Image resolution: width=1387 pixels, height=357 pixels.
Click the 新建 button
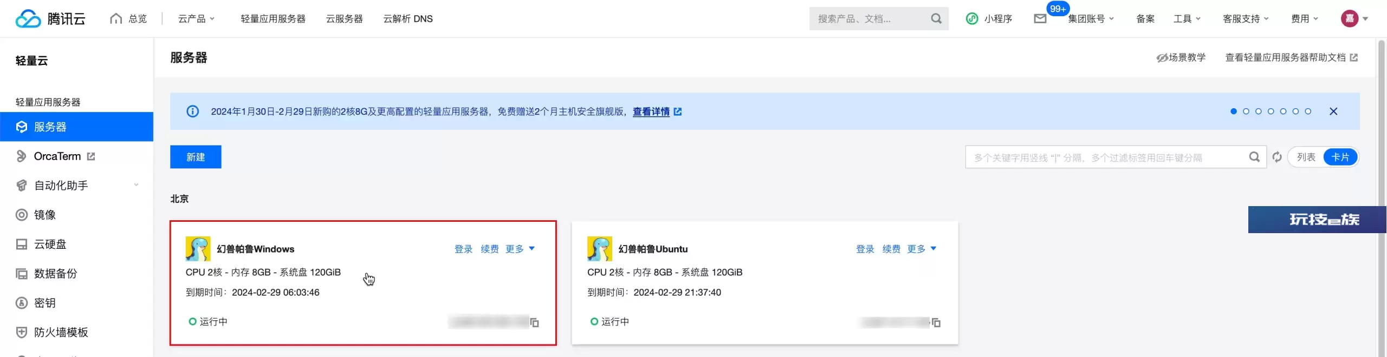(196, 157)
